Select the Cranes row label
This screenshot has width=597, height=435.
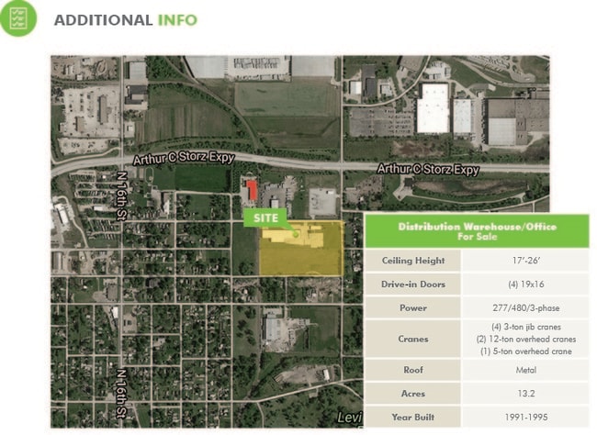412,339
